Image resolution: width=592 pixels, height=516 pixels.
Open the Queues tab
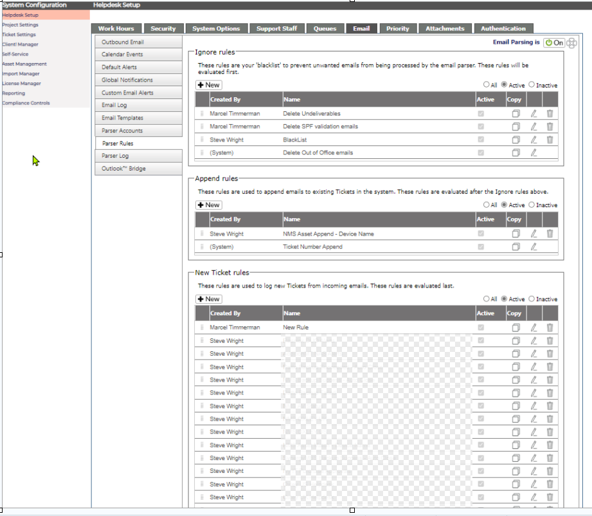325,28
